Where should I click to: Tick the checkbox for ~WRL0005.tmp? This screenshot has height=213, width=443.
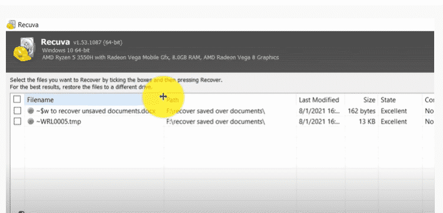17,121
